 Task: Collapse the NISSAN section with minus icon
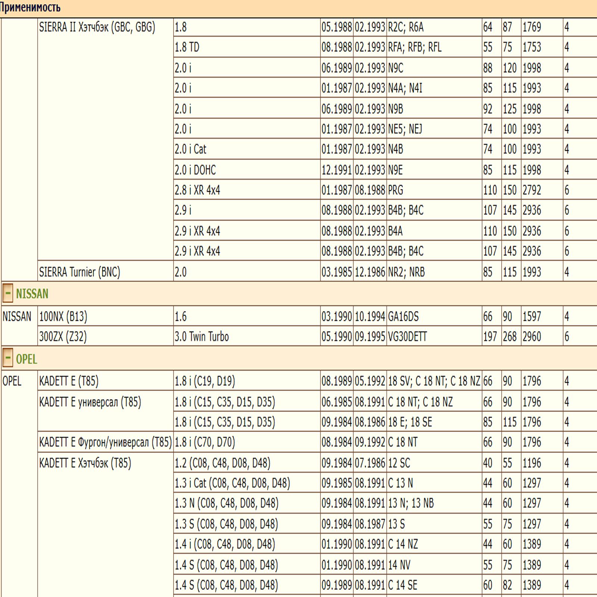[8, 293]
